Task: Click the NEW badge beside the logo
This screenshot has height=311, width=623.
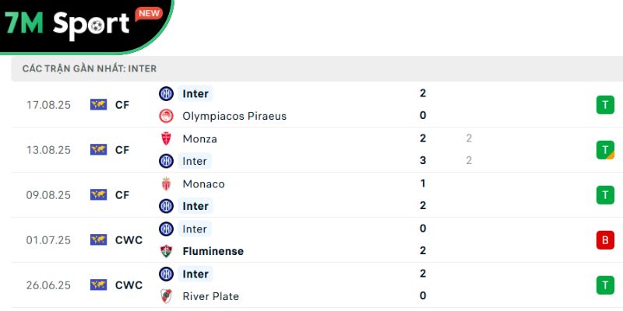Action: (148, 13)
